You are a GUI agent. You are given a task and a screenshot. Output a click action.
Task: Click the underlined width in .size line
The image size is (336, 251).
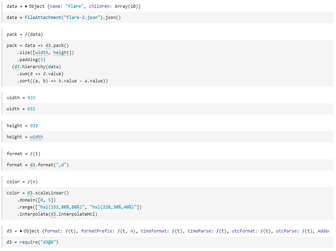[42, 52]
